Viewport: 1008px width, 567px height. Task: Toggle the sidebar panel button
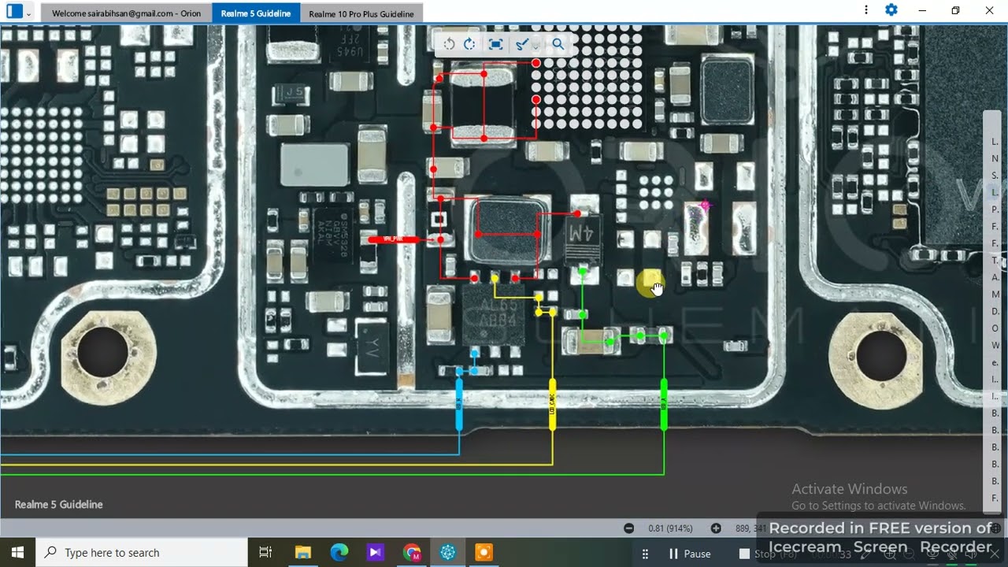pyautogui.click(x=14, y=11)
